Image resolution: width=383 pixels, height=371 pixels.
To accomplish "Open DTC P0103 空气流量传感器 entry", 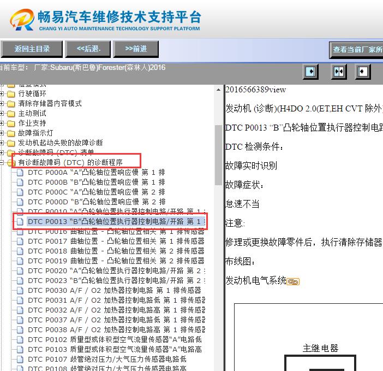I will (x=115, y=349).
